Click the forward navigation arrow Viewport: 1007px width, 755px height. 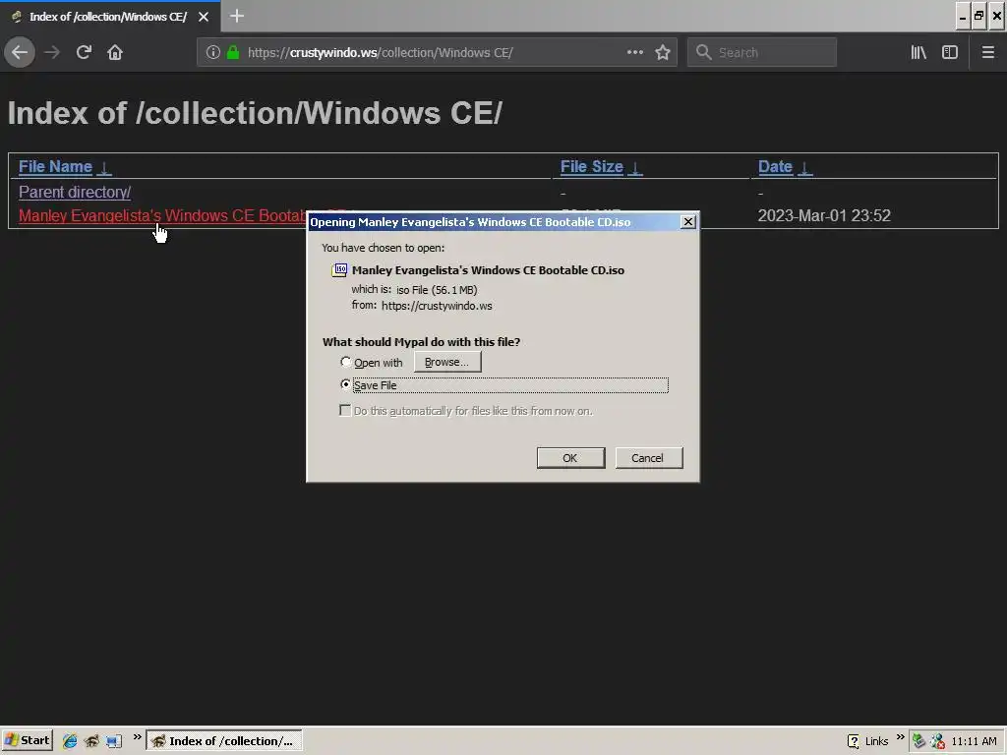(x=52, y=52)
